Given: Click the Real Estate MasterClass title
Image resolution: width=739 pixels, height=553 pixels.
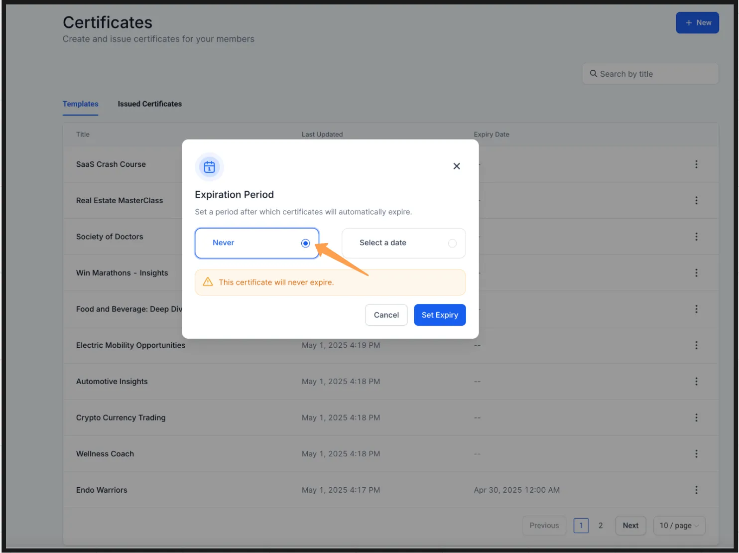Looking at the screenshot, I should pos(120,201).
